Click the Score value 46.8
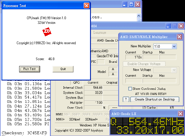Image resolution: width=185 pixels, height=136 pixels. [x=51, y=59]
